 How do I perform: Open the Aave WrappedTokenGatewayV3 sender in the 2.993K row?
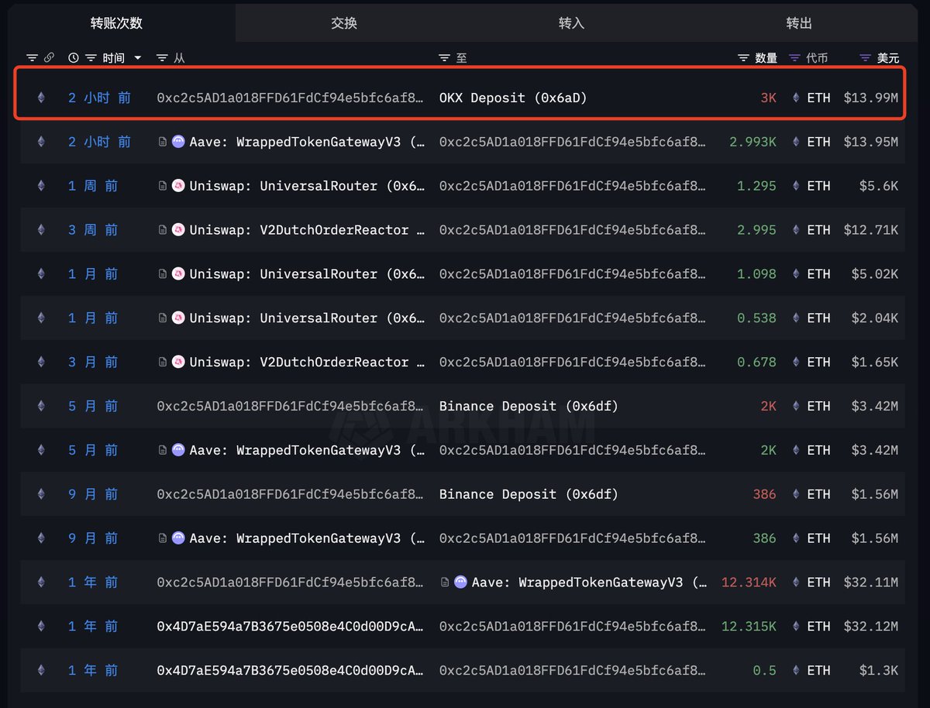pyautogui.click(x=307, y=142)
